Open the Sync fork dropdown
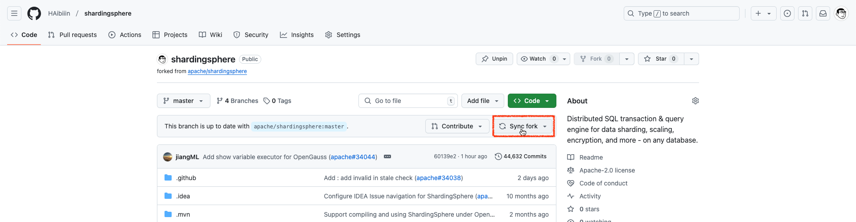Image resolution: width=856 pixels, height=222 pixels. [523, 126]
